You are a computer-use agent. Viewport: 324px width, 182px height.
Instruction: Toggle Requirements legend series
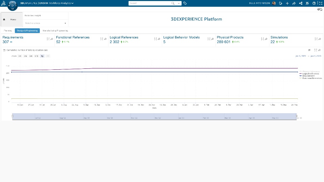pyautogui.click(x=307, y=76)
